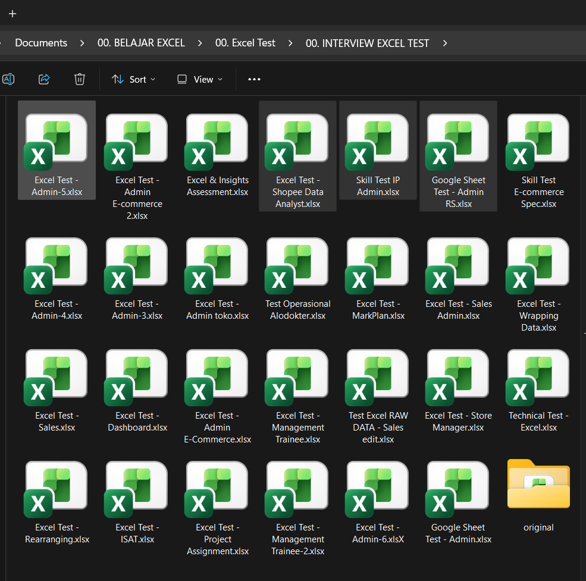
Task: Select Excel Test - Management Trainee-2.xlsx icon
Action: [297, 489]
